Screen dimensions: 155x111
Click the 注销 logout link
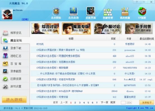(25, 19)
